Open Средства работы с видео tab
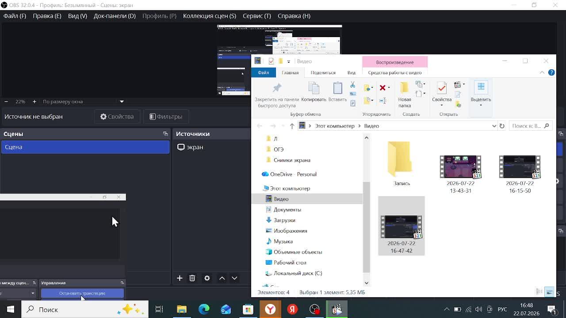The width and height of the screenshot is (566, 318). click(x=395, y=72)
